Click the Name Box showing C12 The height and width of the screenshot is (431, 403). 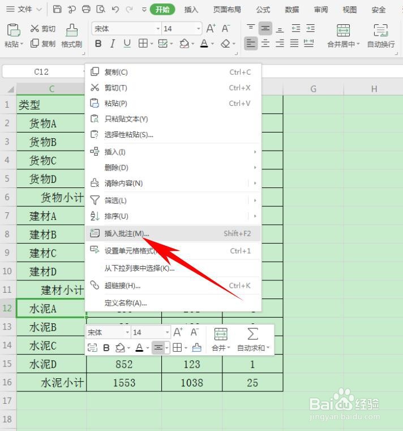click(42, 72)
